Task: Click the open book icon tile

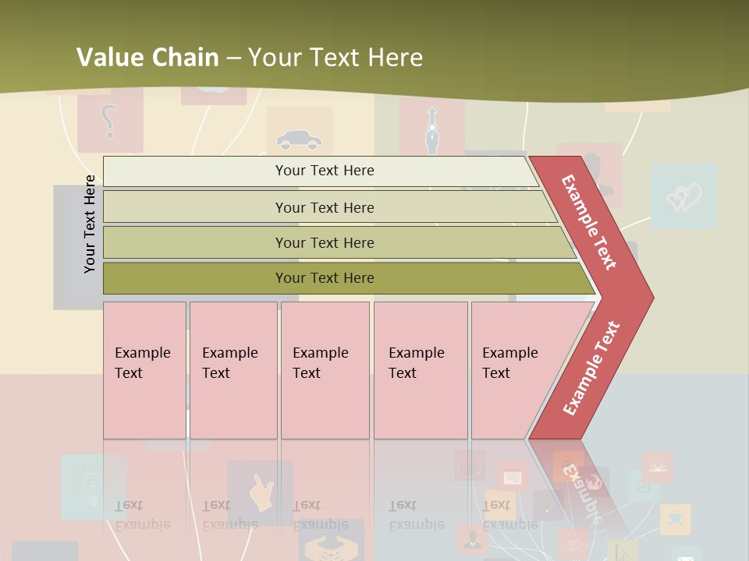Action: pyautogui.click(x=658, y=467)
